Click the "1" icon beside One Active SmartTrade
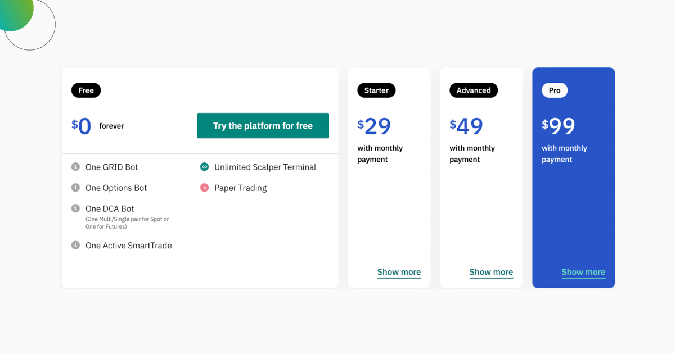This screenshot has width=675, height=354. point(75,245)
